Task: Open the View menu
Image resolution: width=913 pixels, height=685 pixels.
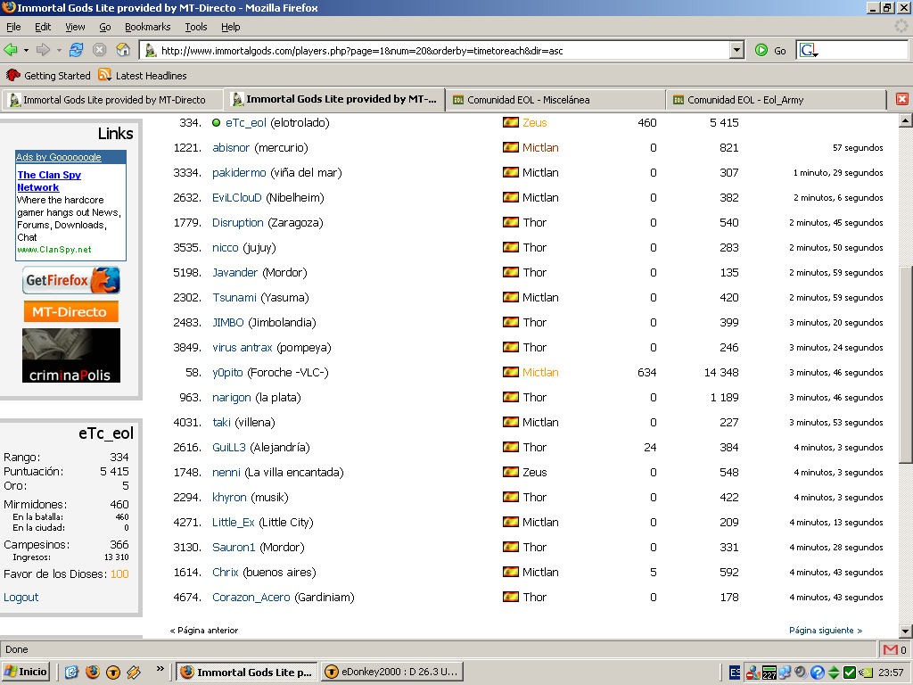Action: [75, 27]
